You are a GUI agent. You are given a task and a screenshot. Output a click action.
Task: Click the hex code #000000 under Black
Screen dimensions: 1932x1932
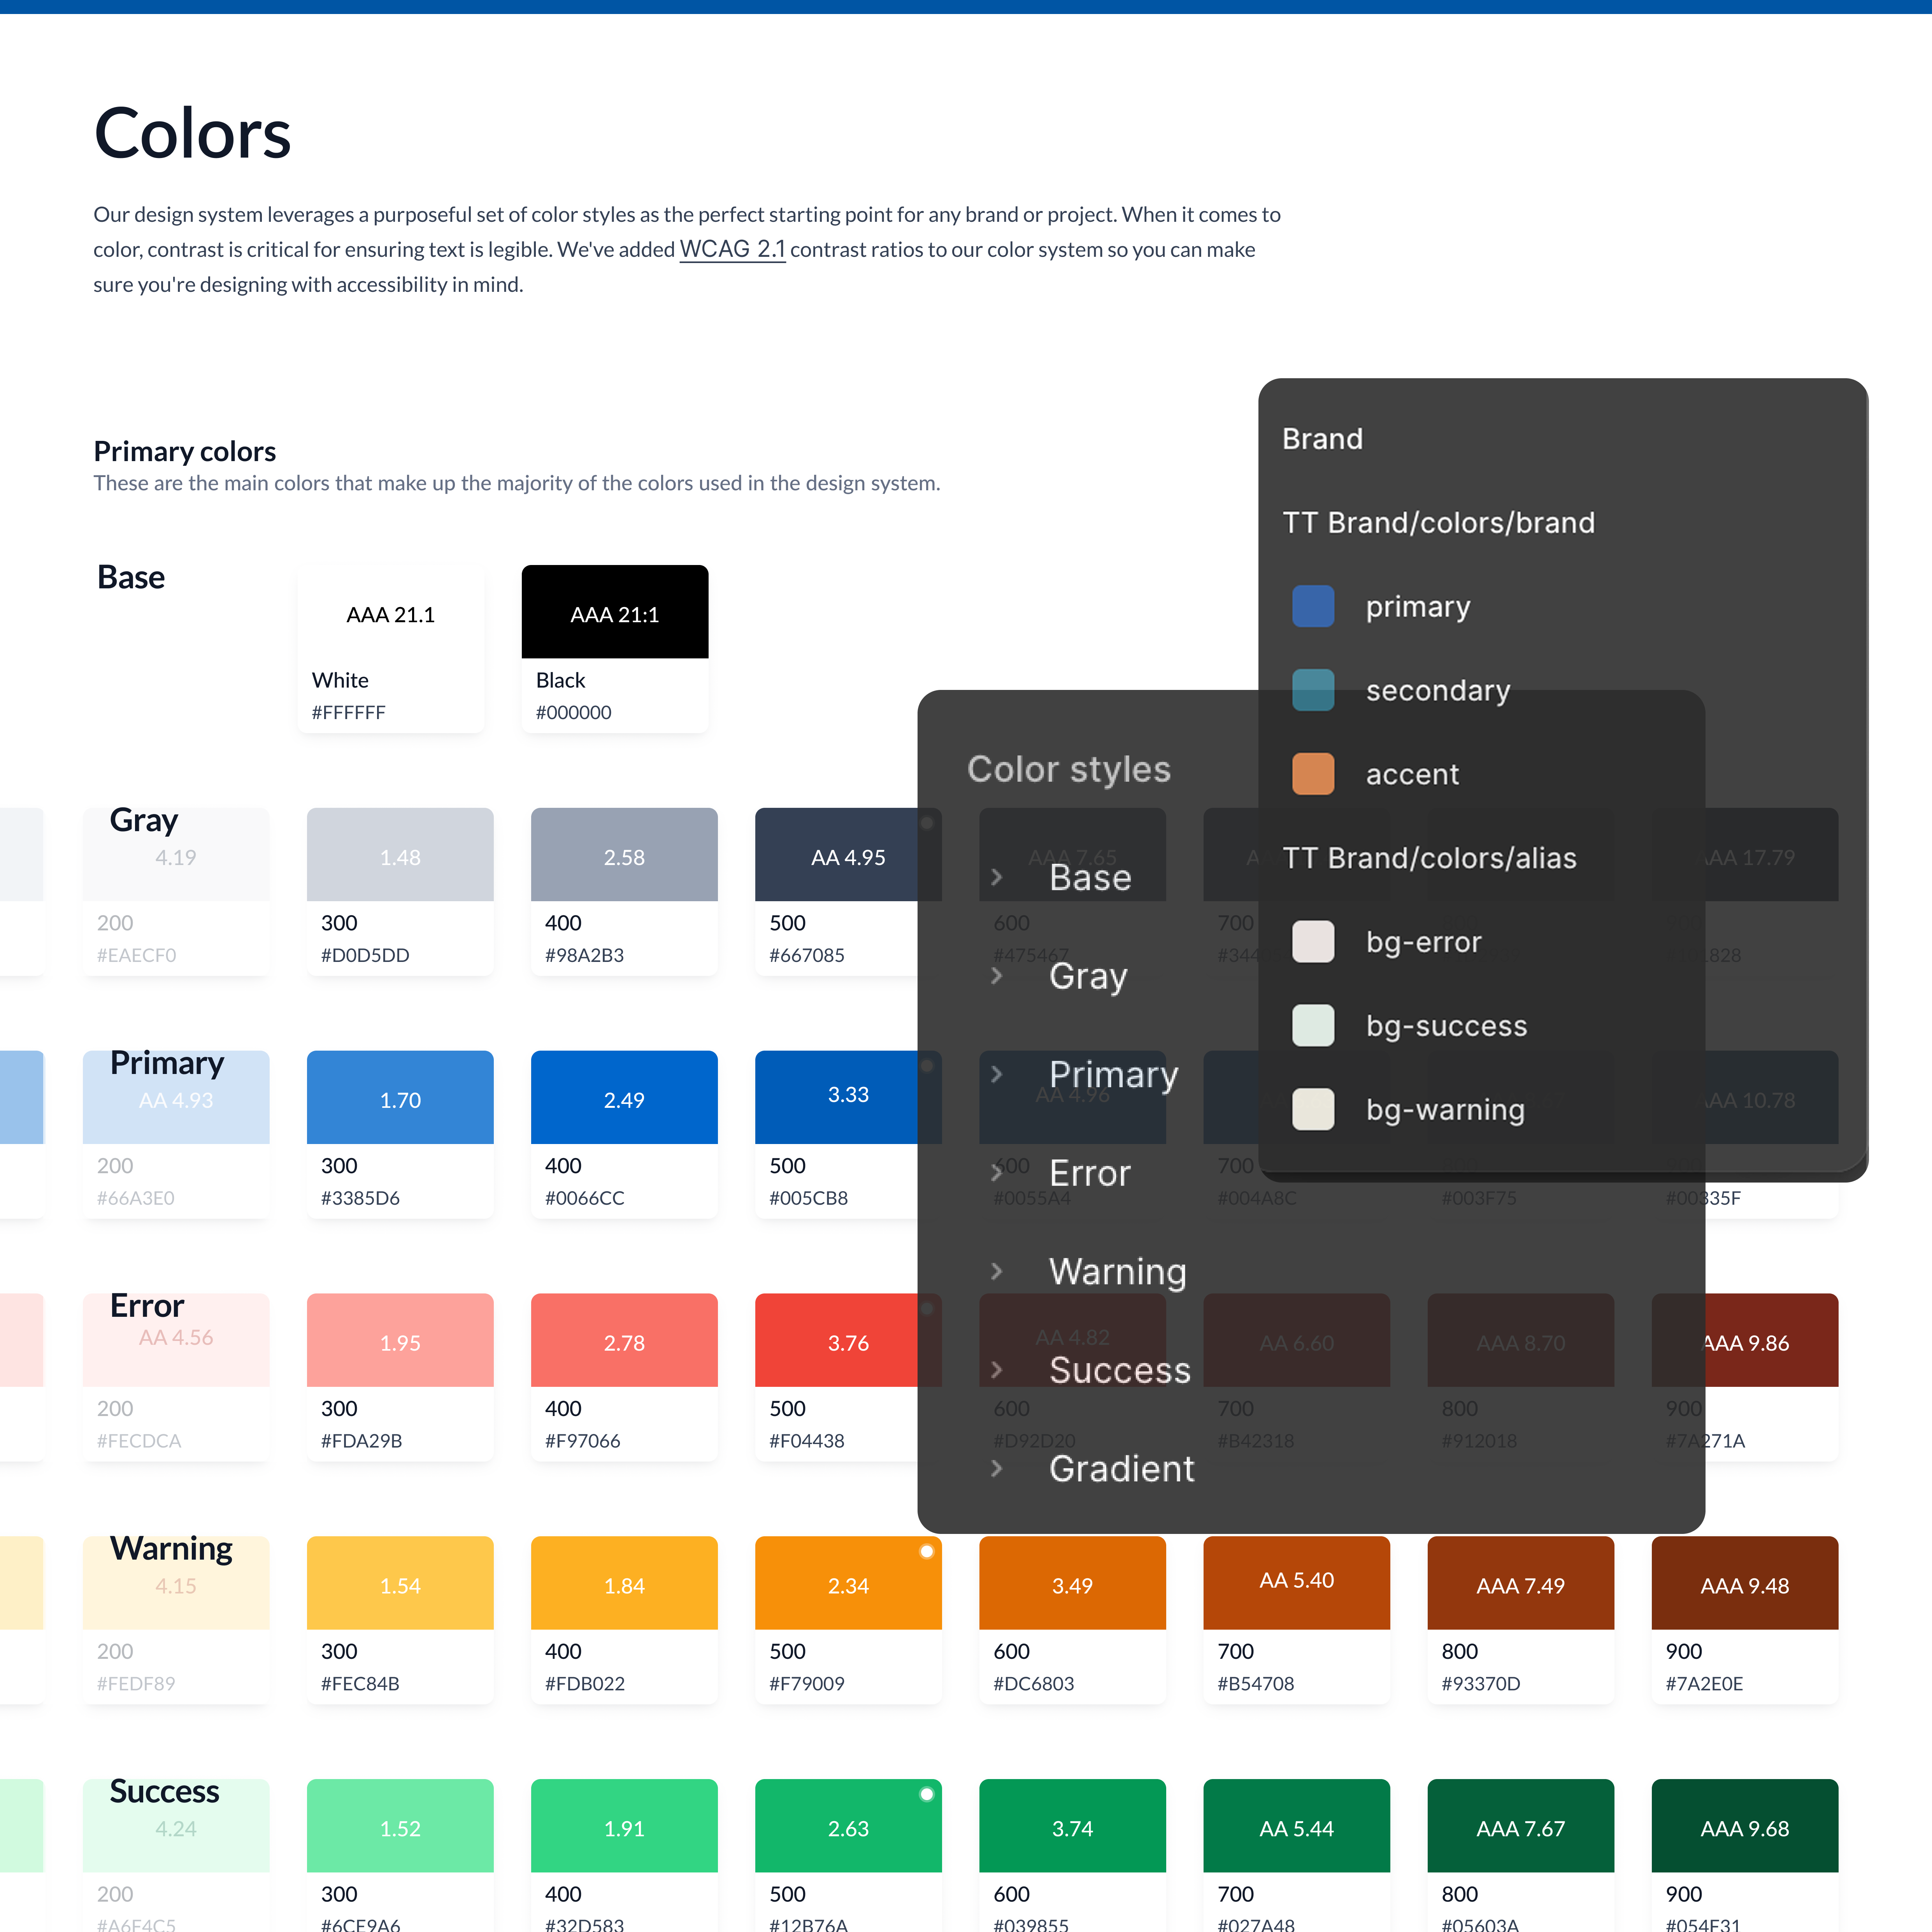574,712
